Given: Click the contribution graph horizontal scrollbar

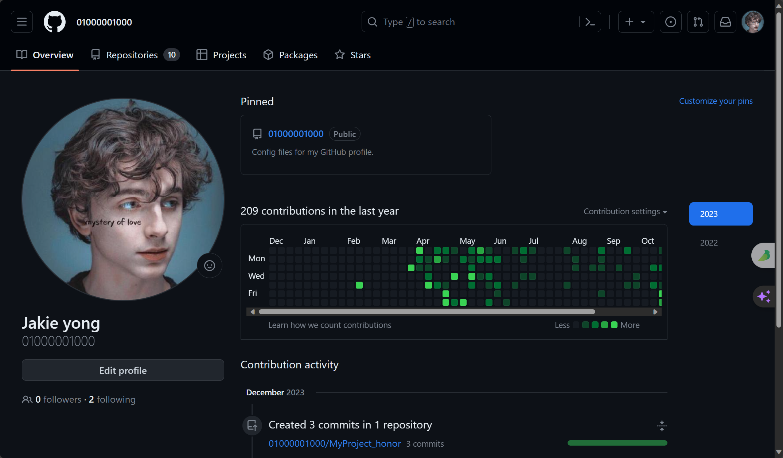Looking at the screenshot, I should [426, 312].
